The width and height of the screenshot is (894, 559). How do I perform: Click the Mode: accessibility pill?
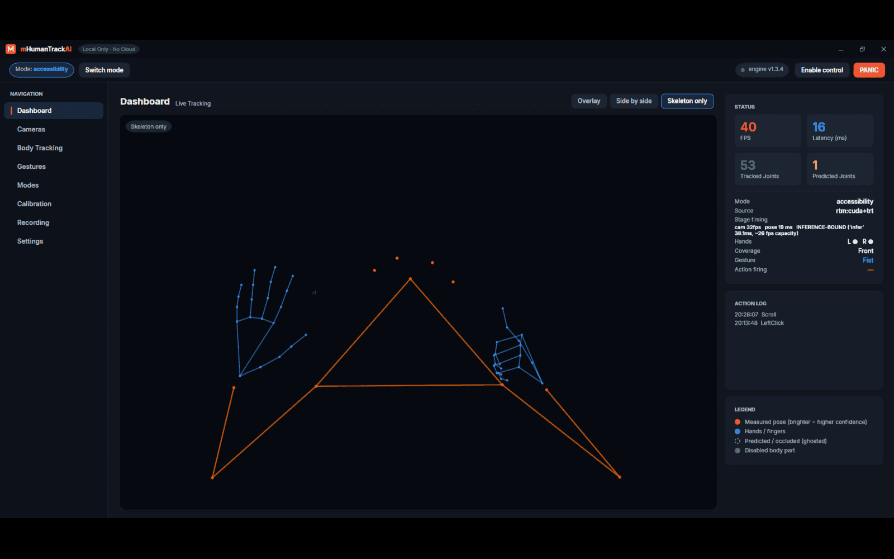[x=42, y=70]
